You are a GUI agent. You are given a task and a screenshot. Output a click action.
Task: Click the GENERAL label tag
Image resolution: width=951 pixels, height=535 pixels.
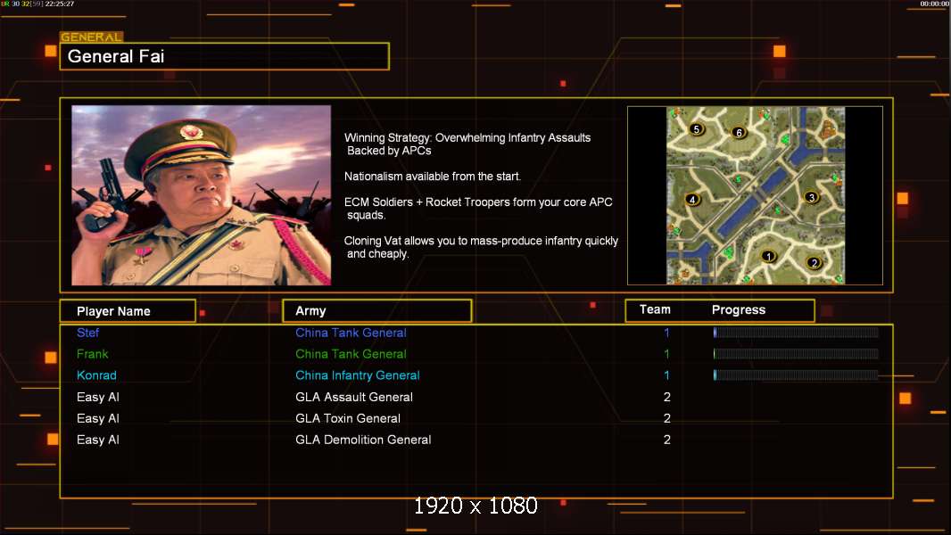(92, 37)
